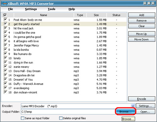Enable Delete original files option

pos(61,118)
